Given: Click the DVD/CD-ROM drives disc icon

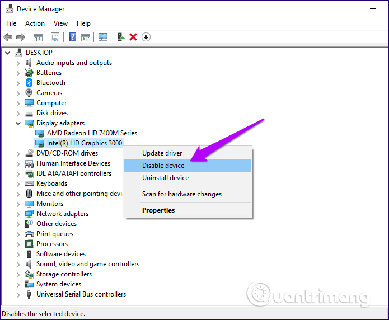Looking at the screenshot, I should (29, 153).
